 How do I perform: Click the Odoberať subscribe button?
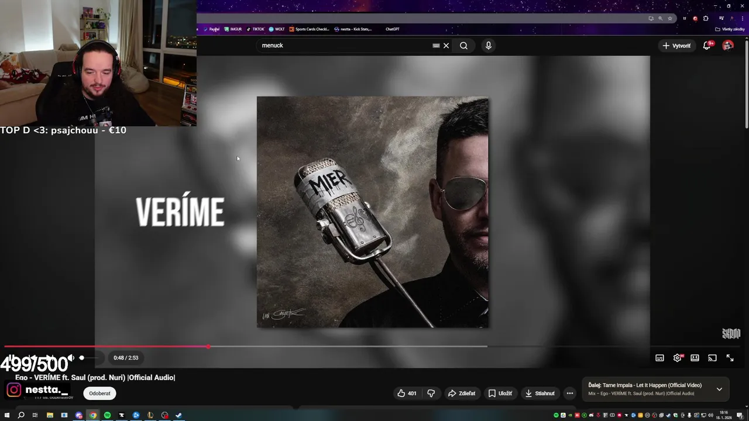click(99, 394)
